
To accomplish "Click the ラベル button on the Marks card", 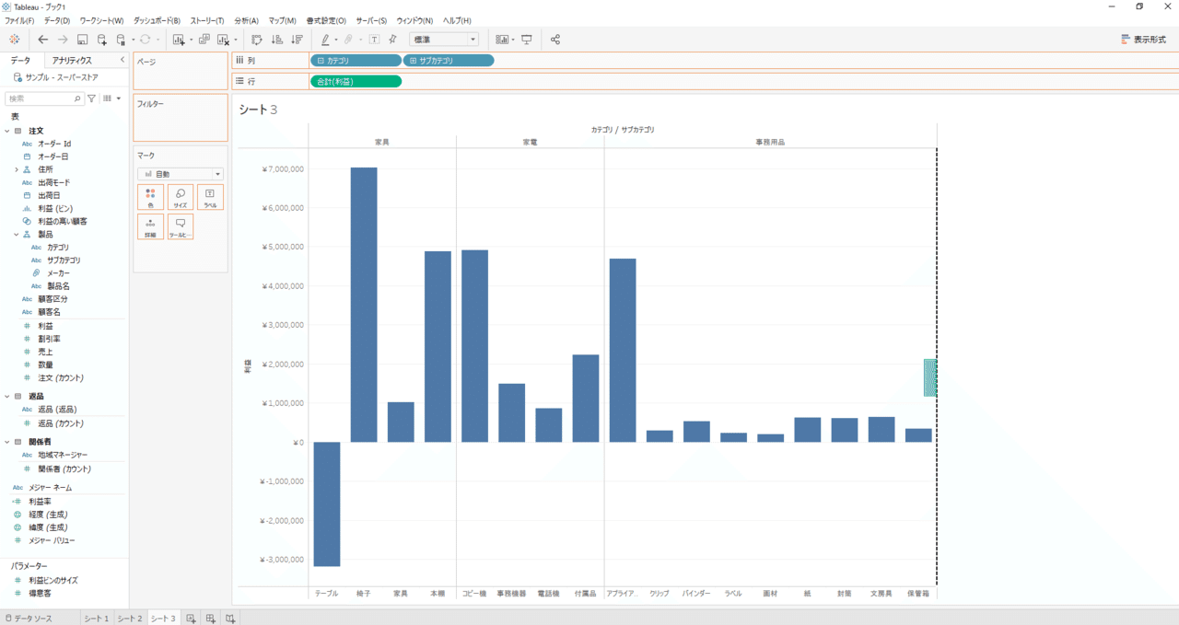I will (210, 197).
